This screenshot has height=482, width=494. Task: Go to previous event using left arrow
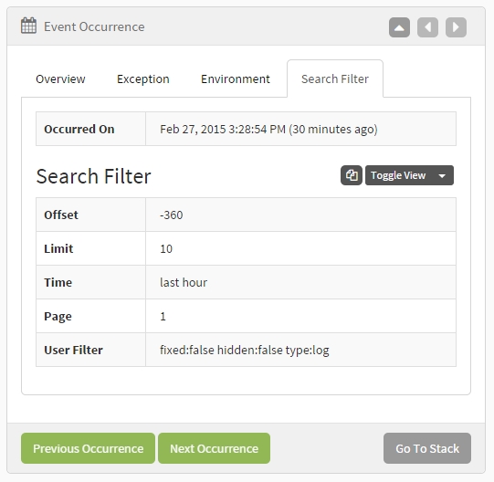pyautogui.click(x=427, y=27)
